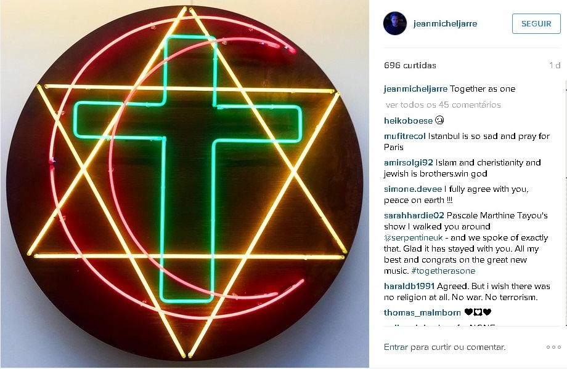Visit mufitrecol's profile from comment
567x369 pixels.
point(405,137)
